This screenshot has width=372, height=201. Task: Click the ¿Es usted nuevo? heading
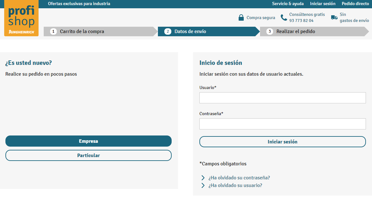point(28,63)
